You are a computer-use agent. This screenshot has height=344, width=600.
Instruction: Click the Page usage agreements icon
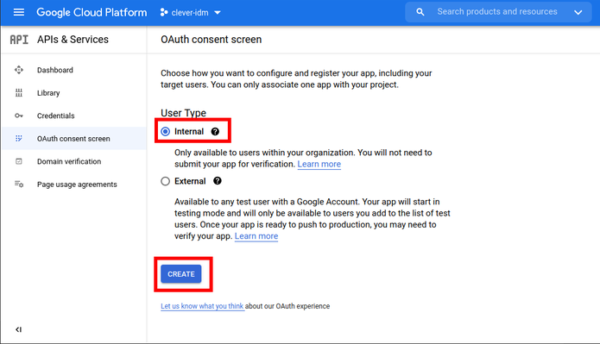(x=19, y=185)
